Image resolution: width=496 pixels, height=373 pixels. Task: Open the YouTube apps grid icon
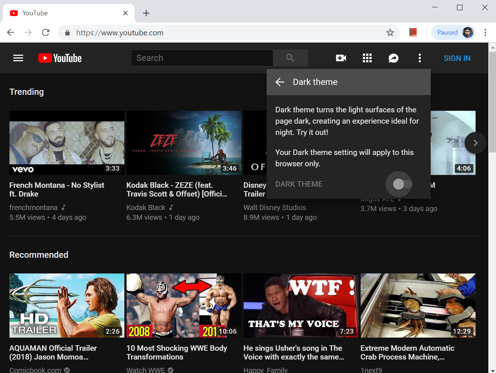[367, 58]
